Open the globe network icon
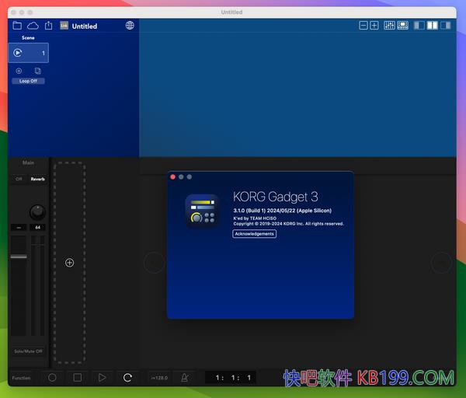 (130, 26)
